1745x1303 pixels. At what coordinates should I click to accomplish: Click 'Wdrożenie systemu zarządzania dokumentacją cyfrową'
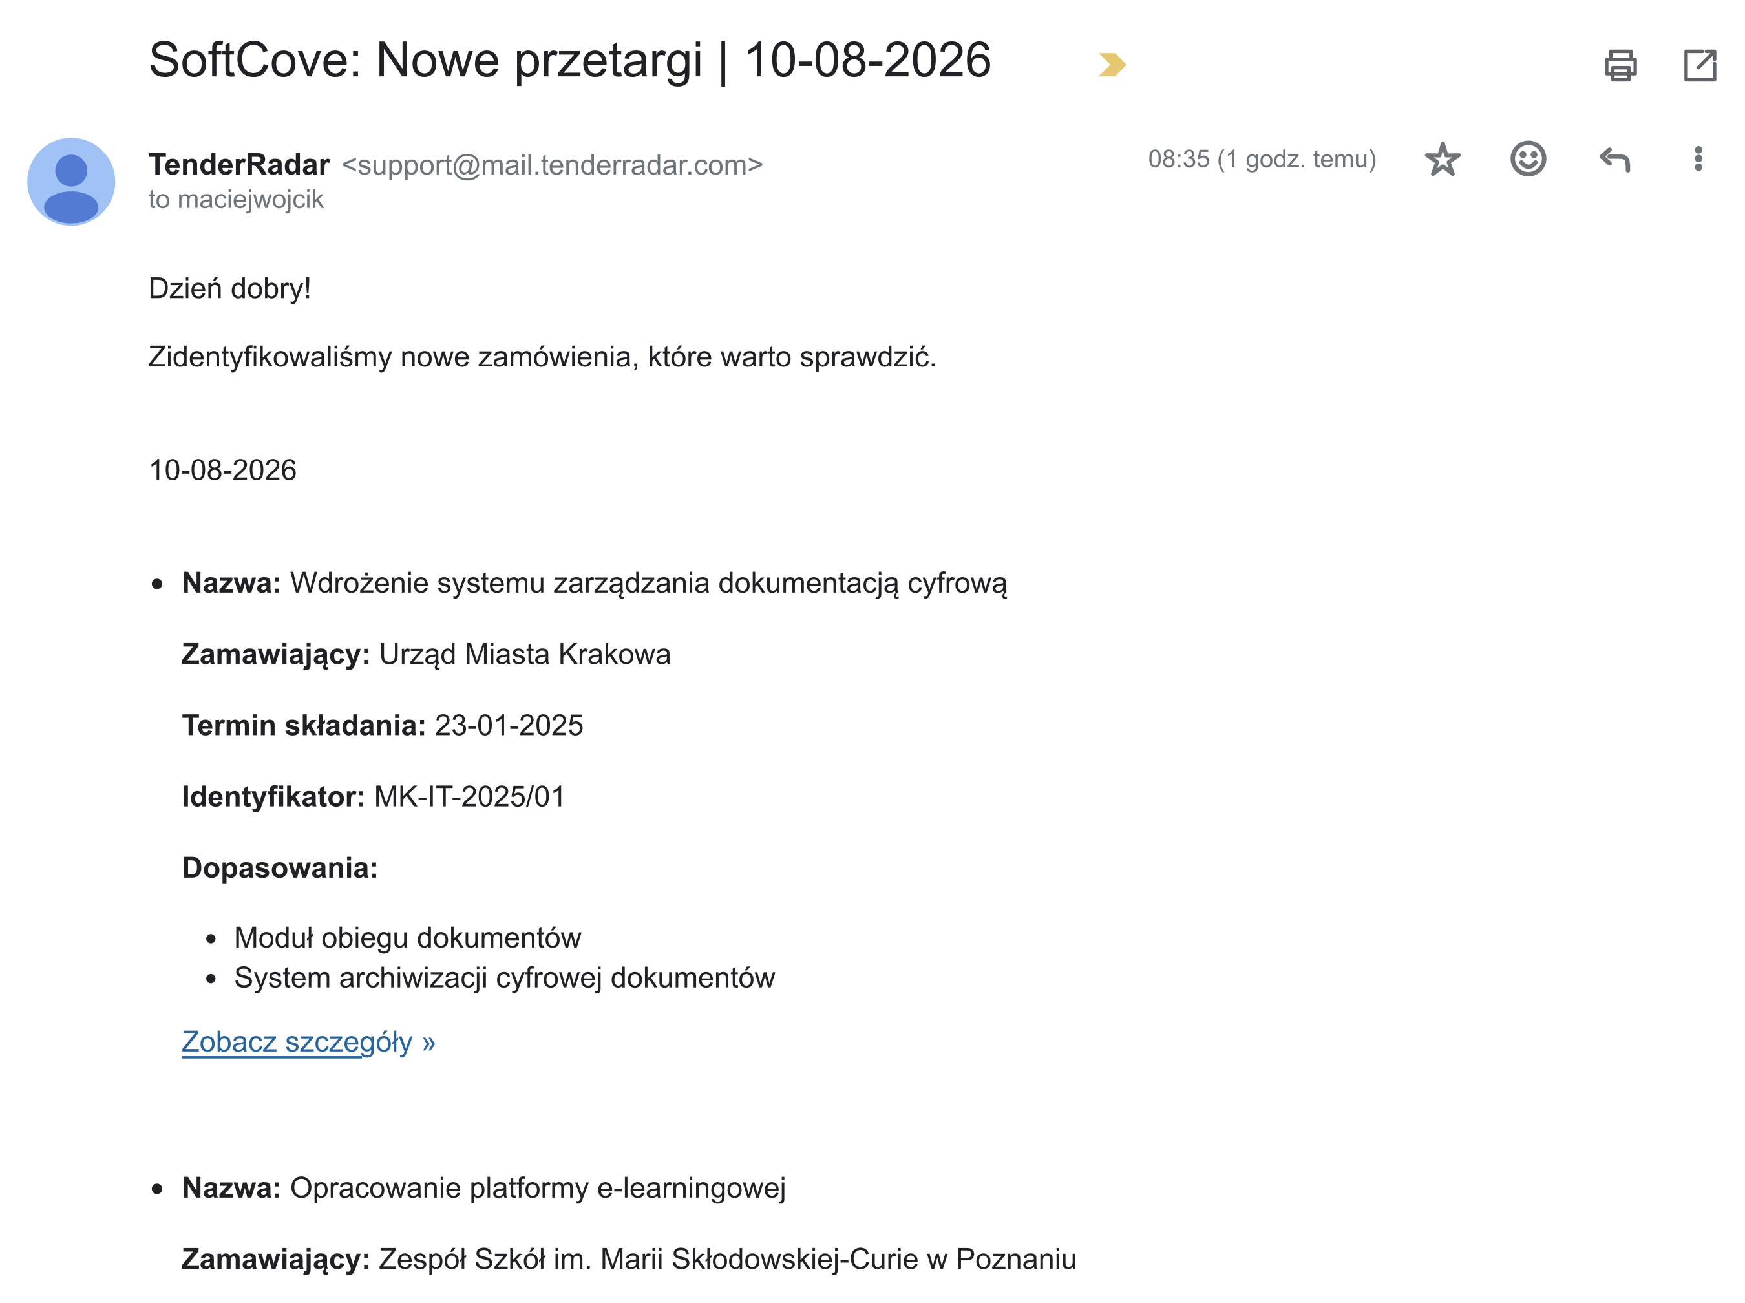648,584
